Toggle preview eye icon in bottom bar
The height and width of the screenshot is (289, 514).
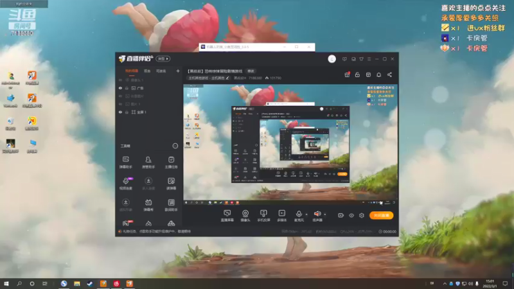[351, 215]
